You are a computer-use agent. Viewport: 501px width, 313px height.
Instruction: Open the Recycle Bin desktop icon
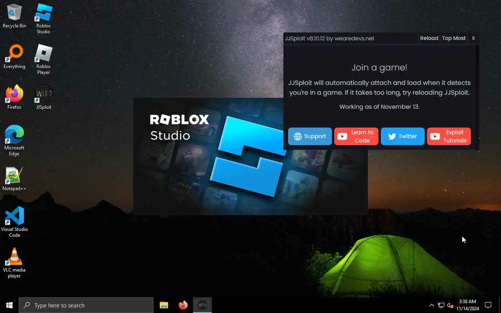point(14,16)
